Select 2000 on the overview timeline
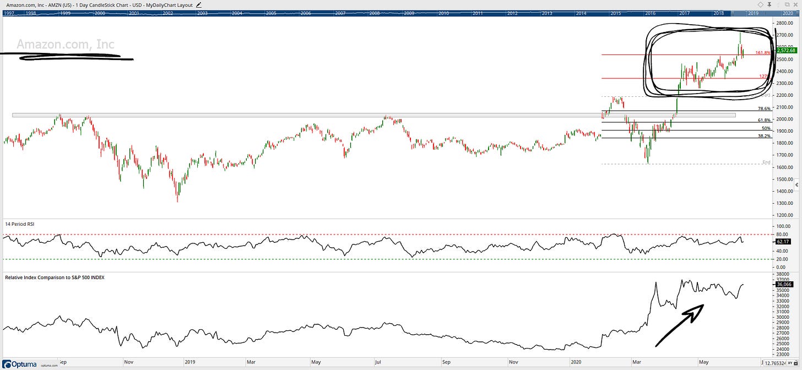The image size is (802, 370). pos(100,12)
